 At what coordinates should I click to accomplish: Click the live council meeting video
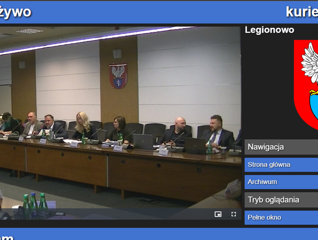coord(121,123)
